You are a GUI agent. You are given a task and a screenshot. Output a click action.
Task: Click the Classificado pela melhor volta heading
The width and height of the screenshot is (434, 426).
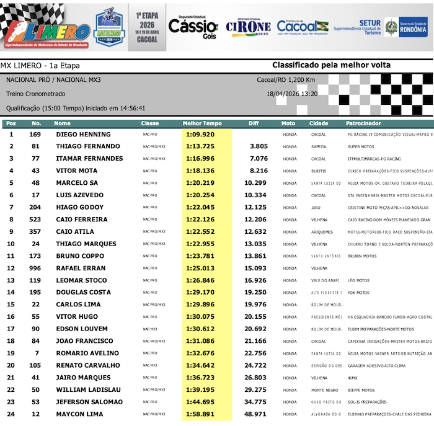coord(331,65)
